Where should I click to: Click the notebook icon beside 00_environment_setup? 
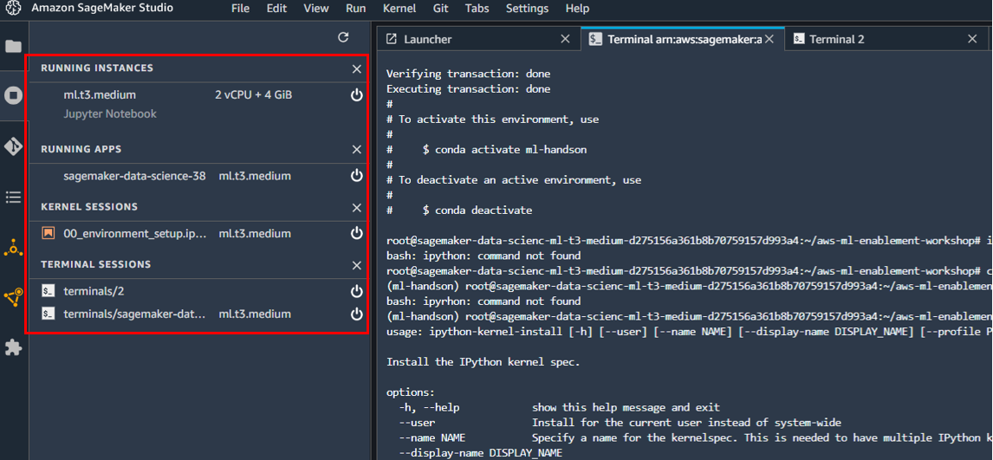(x=49, y=234)
